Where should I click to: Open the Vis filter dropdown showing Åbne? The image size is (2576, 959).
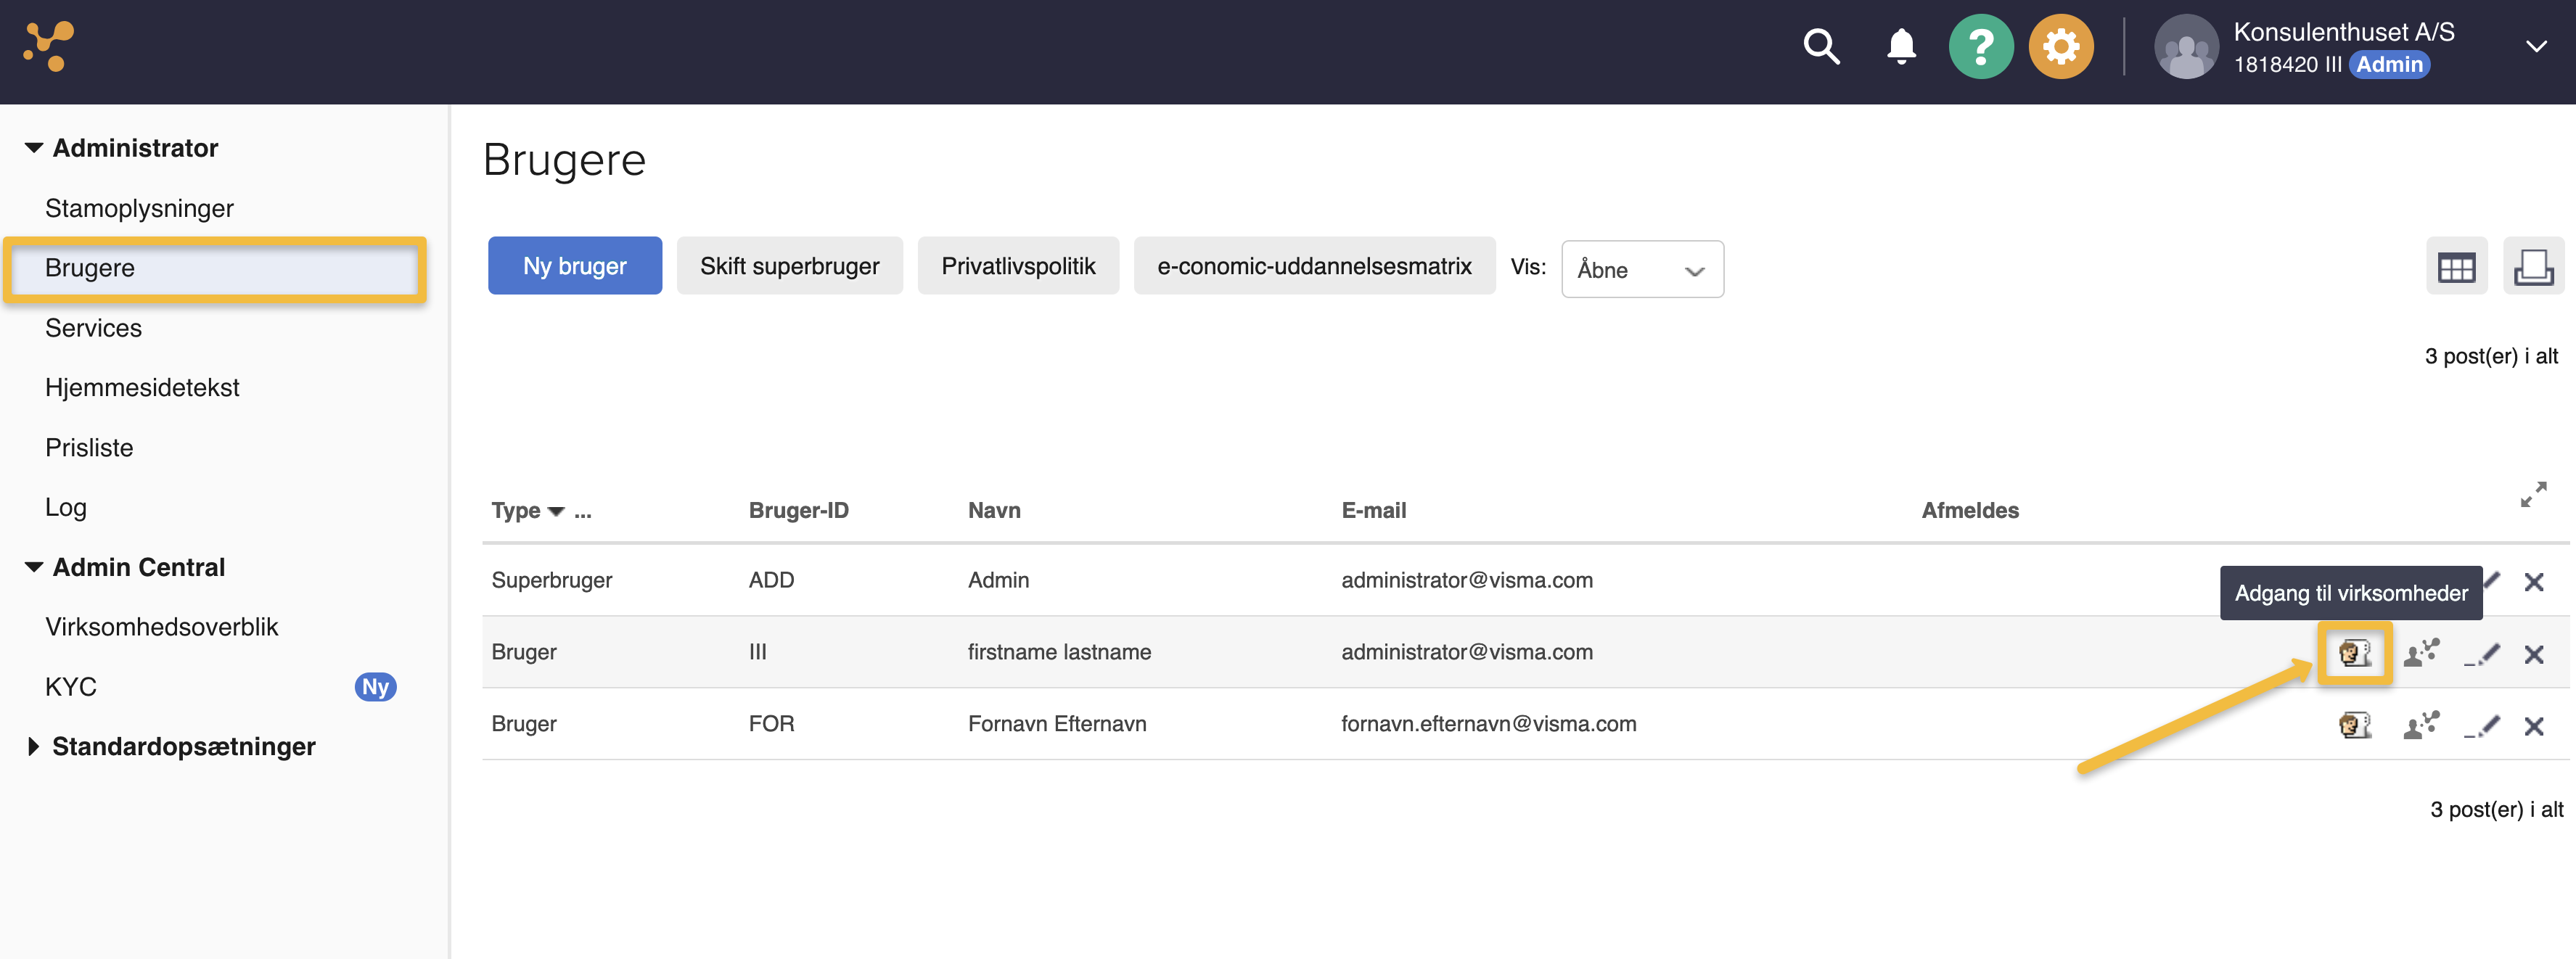pos(1641,269)
